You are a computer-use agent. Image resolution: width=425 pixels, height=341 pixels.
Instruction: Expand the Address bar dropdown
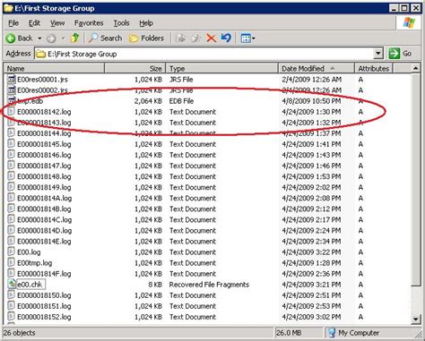(378, 54)
